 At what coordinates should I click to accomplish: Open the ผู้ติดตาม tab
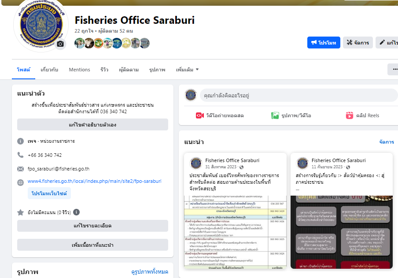pyautogui.click(x=129, y=70)
